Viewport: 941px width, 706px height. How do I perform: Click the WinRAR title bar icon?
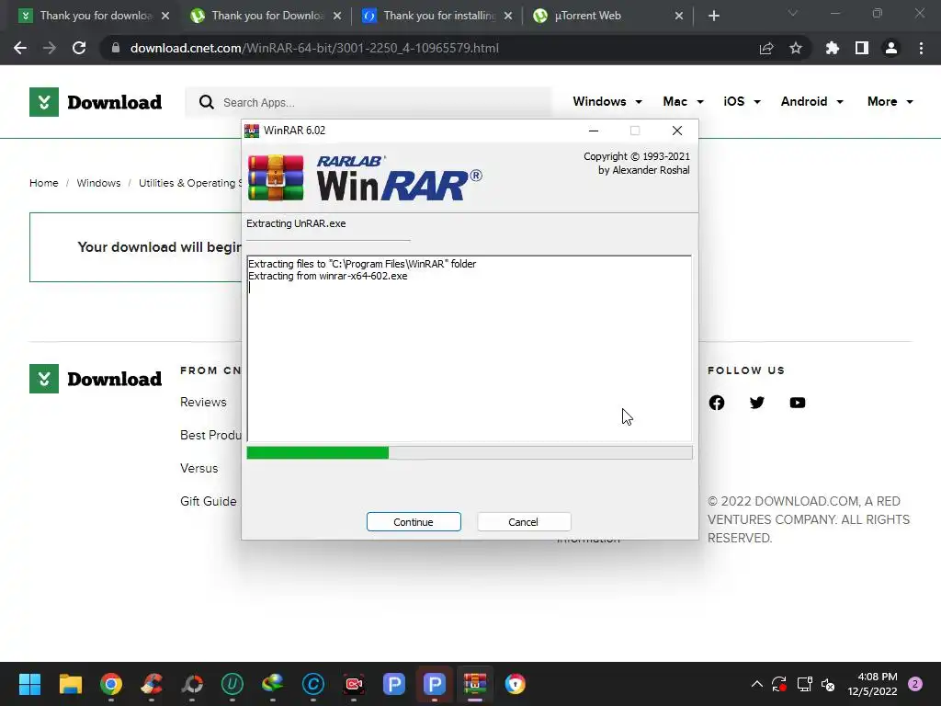252,131
